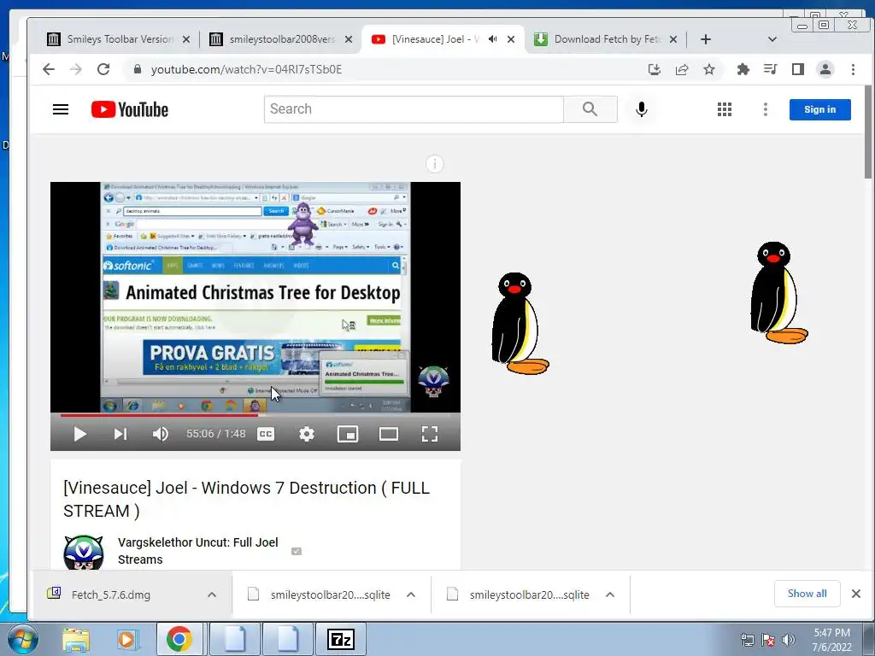Open the YouTube hamburger guide menu
Image resolution: width=875 pixels, height=656 pixels.
click(61, 109)
